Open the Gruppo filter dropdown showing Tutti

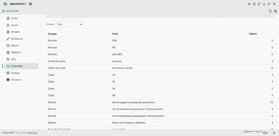pos(69,24)
